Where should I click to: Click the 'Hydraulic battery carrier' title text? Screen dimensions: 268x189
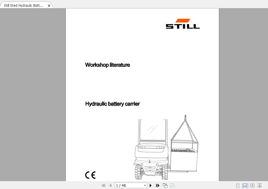tap(112, 104)
